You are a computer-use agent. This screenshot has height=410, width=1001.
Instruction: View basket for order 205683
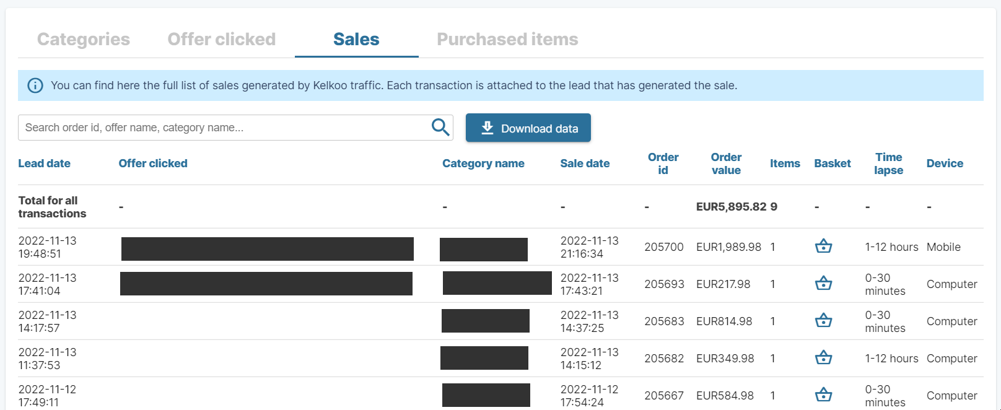click(x=823, y=321)
